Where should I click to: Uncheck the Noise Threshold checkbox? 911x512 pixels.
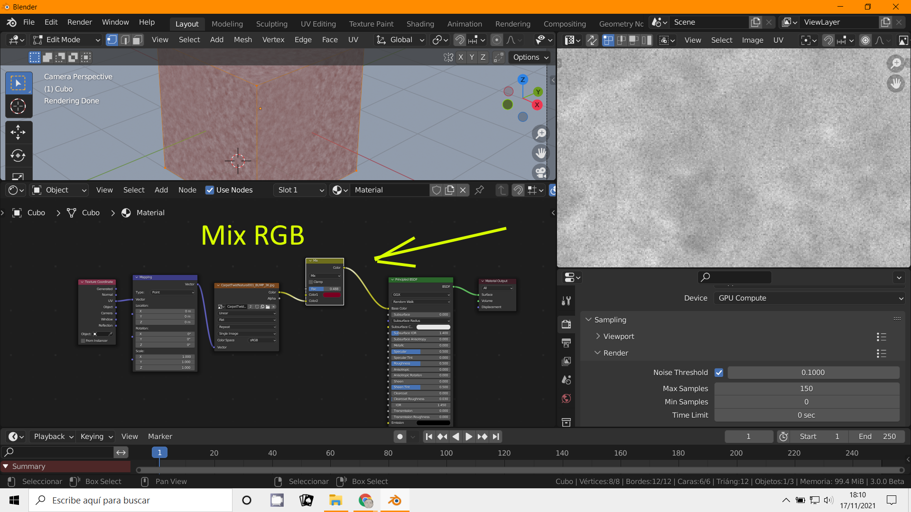719,373
